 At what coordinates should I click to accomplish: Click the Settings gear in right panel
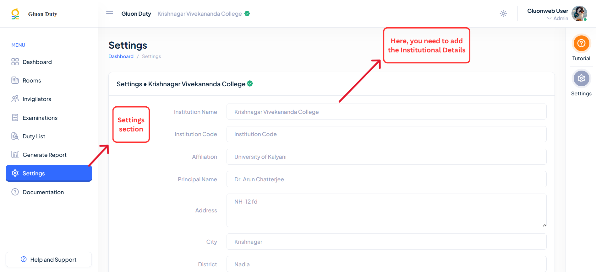[581, 78]
